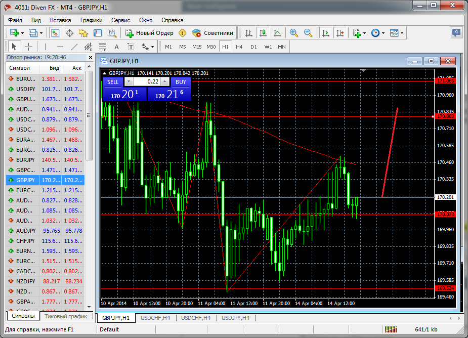Expand the new chart dropdown arrow
The height and width of the screenshot is (338, 468).
[x=22, y=33]
